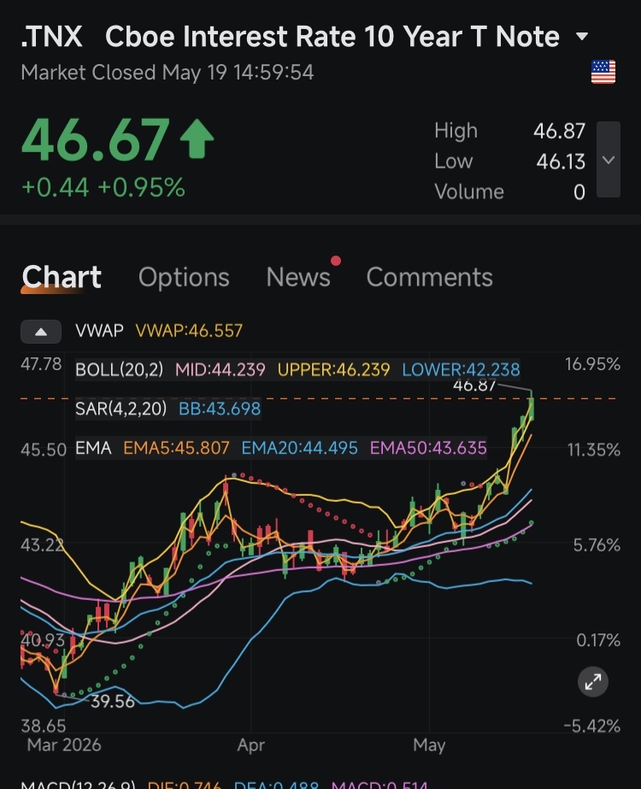Open the News tab
641x789 pixels.
coord(298,277)
